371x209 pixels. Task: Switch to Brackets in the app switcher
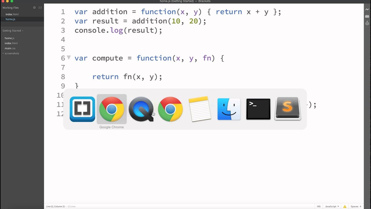[x=82, y=109]
